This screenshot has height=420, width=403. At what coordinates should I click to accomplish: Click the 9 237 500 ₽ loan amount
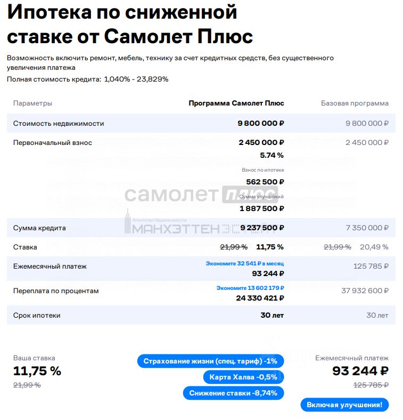point(262,228)
